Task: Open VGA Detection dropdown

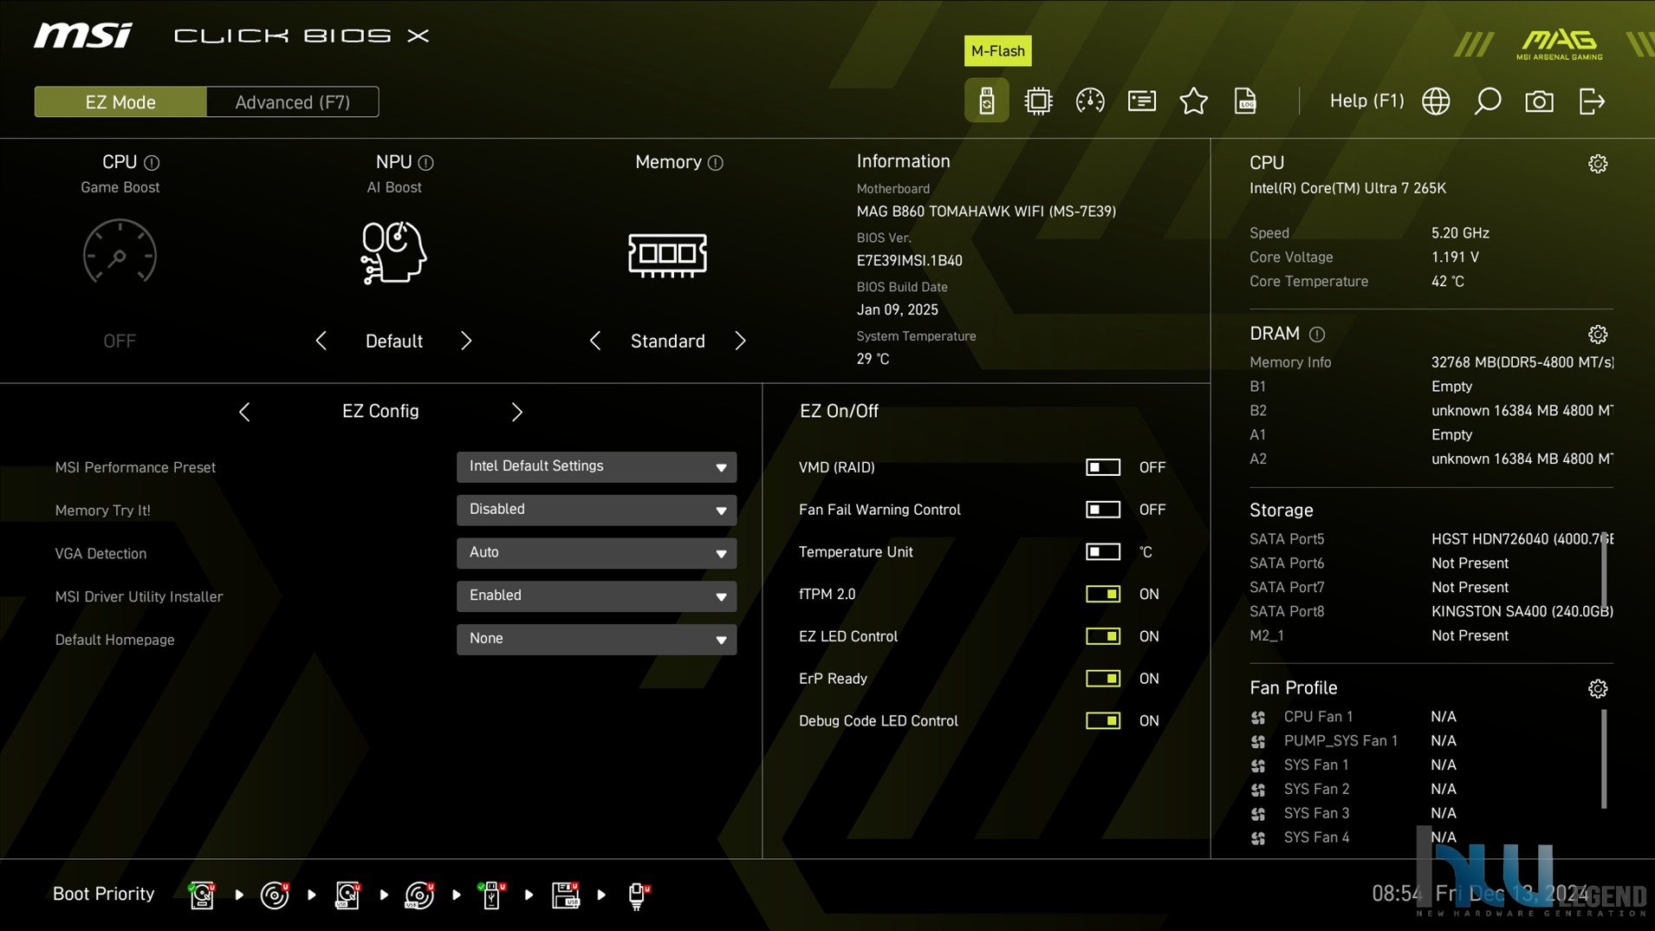Action: pyautogui.click(x=596, y=553)
